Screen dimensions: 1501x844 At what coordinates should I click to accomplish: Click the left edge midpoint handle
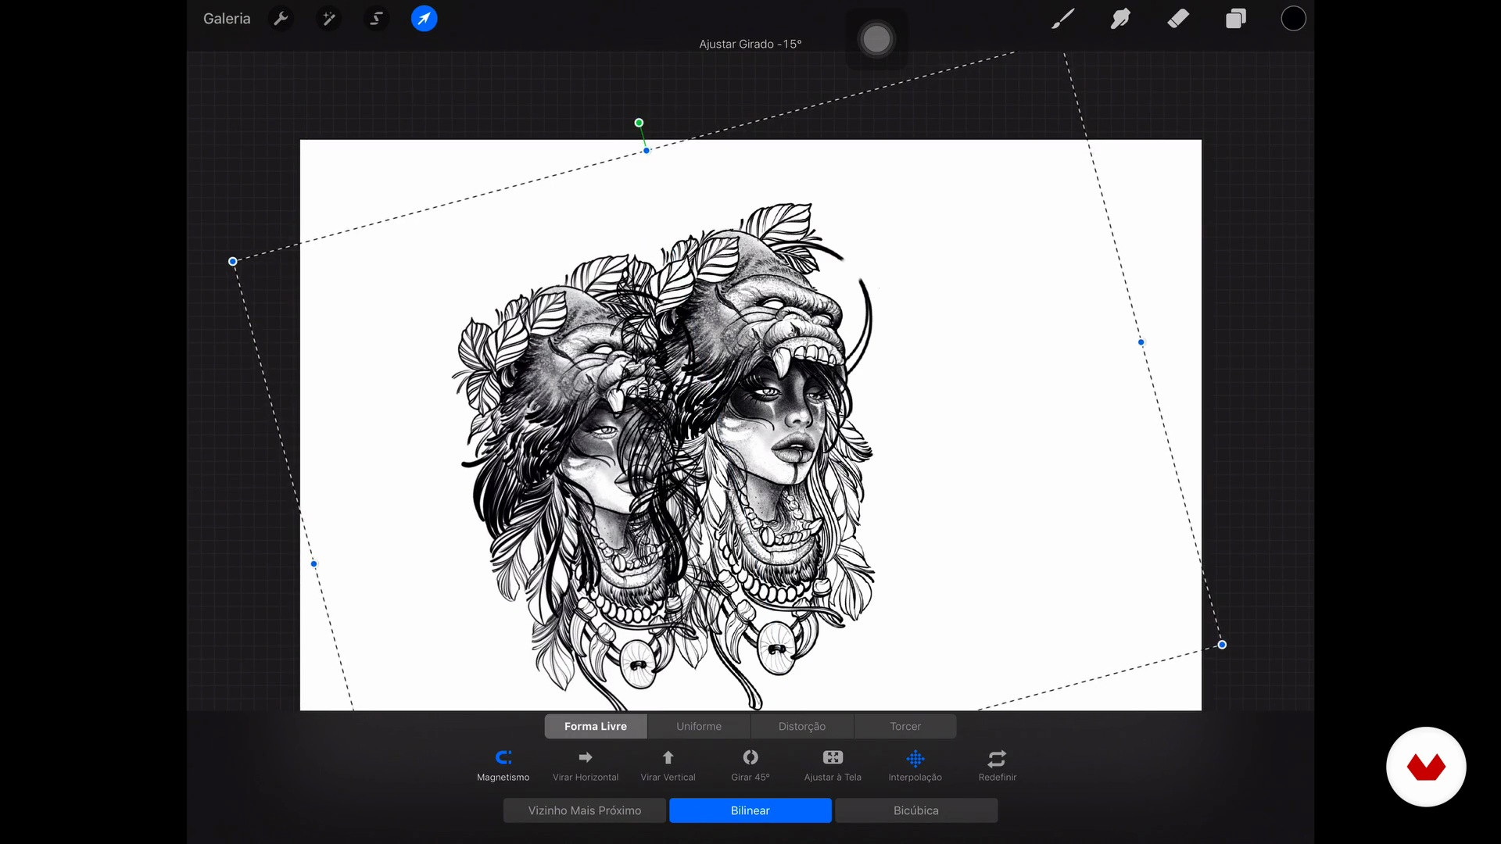click(314, 563)
